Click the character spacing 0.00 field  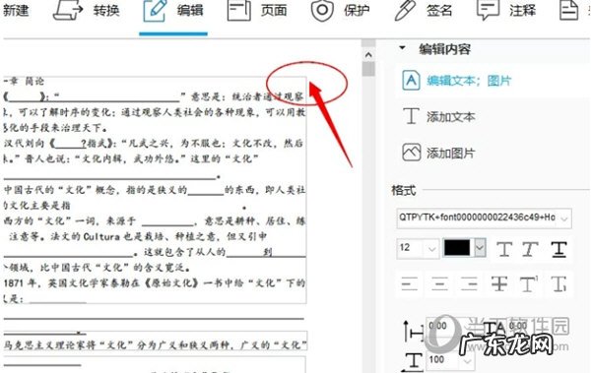tap(528, 326)
